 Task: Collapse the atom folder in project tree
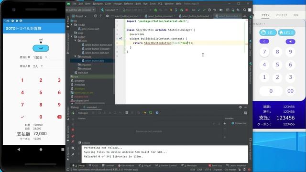75,41
